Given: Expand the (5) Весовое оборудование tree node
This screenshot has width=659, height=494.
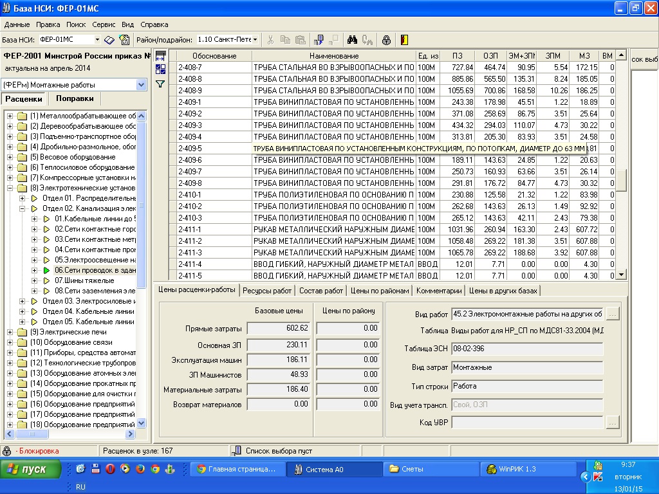Looking at the screenshot, I should [10, 157].
